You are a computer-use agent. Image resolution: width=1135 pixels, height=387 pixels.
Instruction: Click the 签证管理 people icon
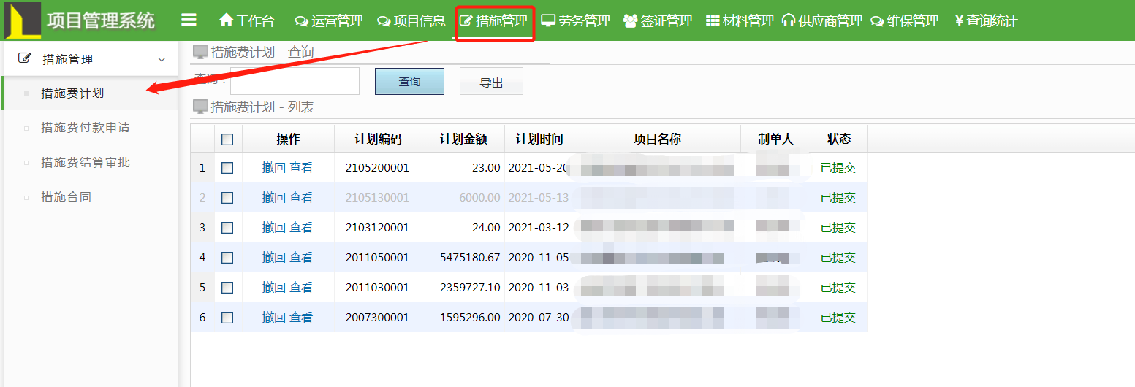[630, 21]
